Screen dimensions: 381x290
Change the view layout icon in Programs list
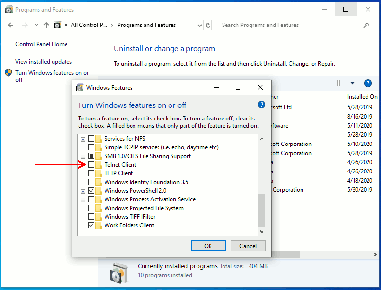(341, 83)
